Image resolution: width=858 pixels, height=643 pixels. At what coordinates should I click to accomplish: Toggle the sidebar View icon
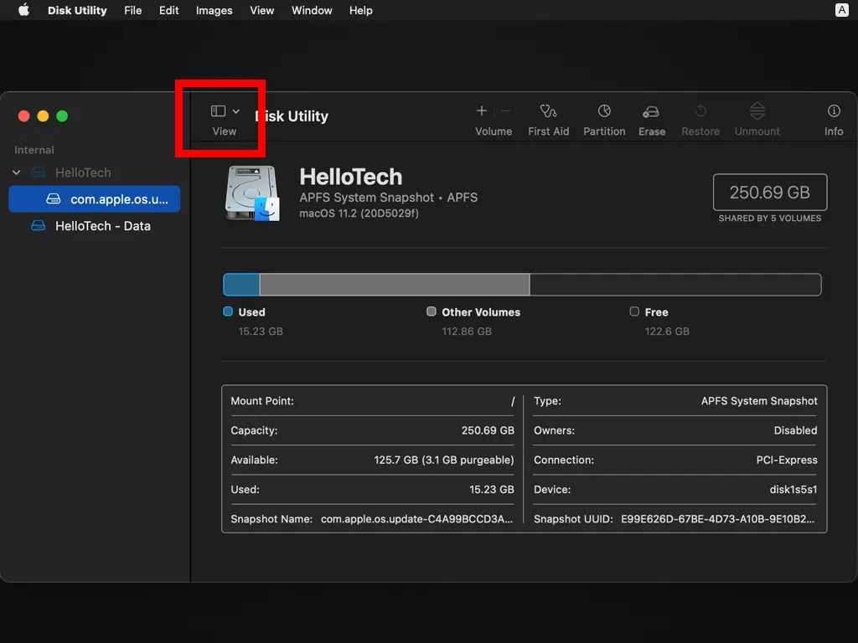click(x=218, y=111)
